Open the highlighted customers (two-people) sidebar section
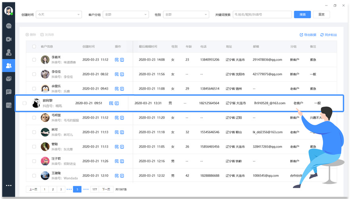Image resolution: width=350 pixels, height=199 pixels. [x=9, y=66]
